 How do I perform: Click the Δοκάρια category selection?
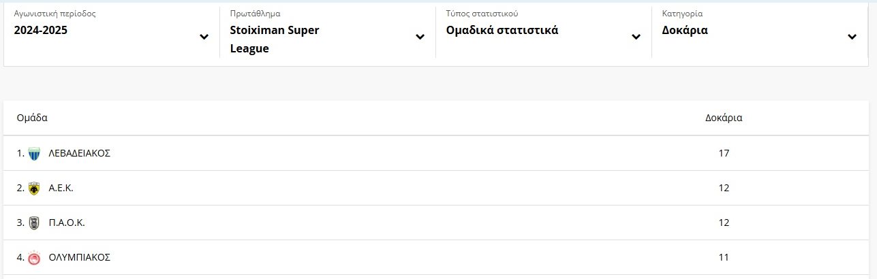685,31
